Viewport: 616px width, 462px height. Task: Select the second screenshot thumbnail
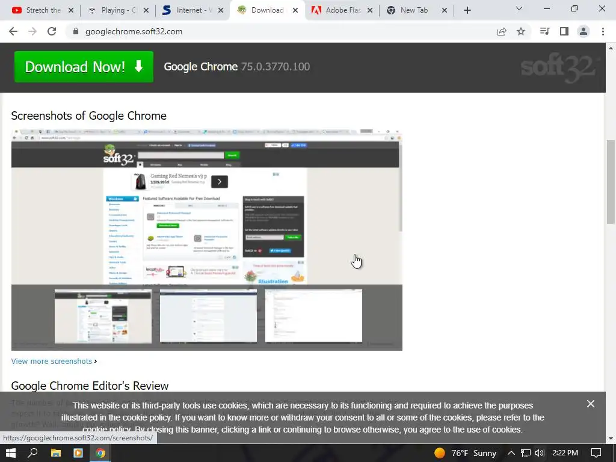click(208, 316)
